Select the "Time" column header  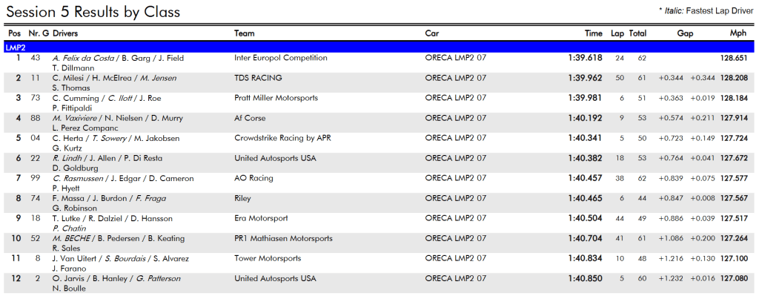click(x=594, y=33)
